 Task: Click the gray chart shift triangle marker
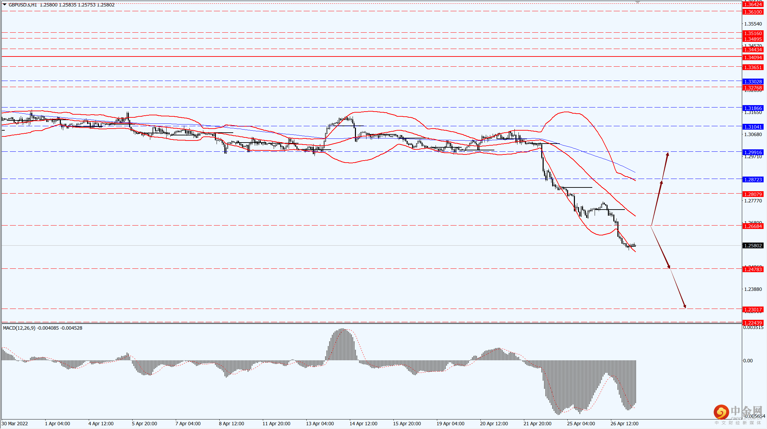pyautogui.click(x=637, y=2)
